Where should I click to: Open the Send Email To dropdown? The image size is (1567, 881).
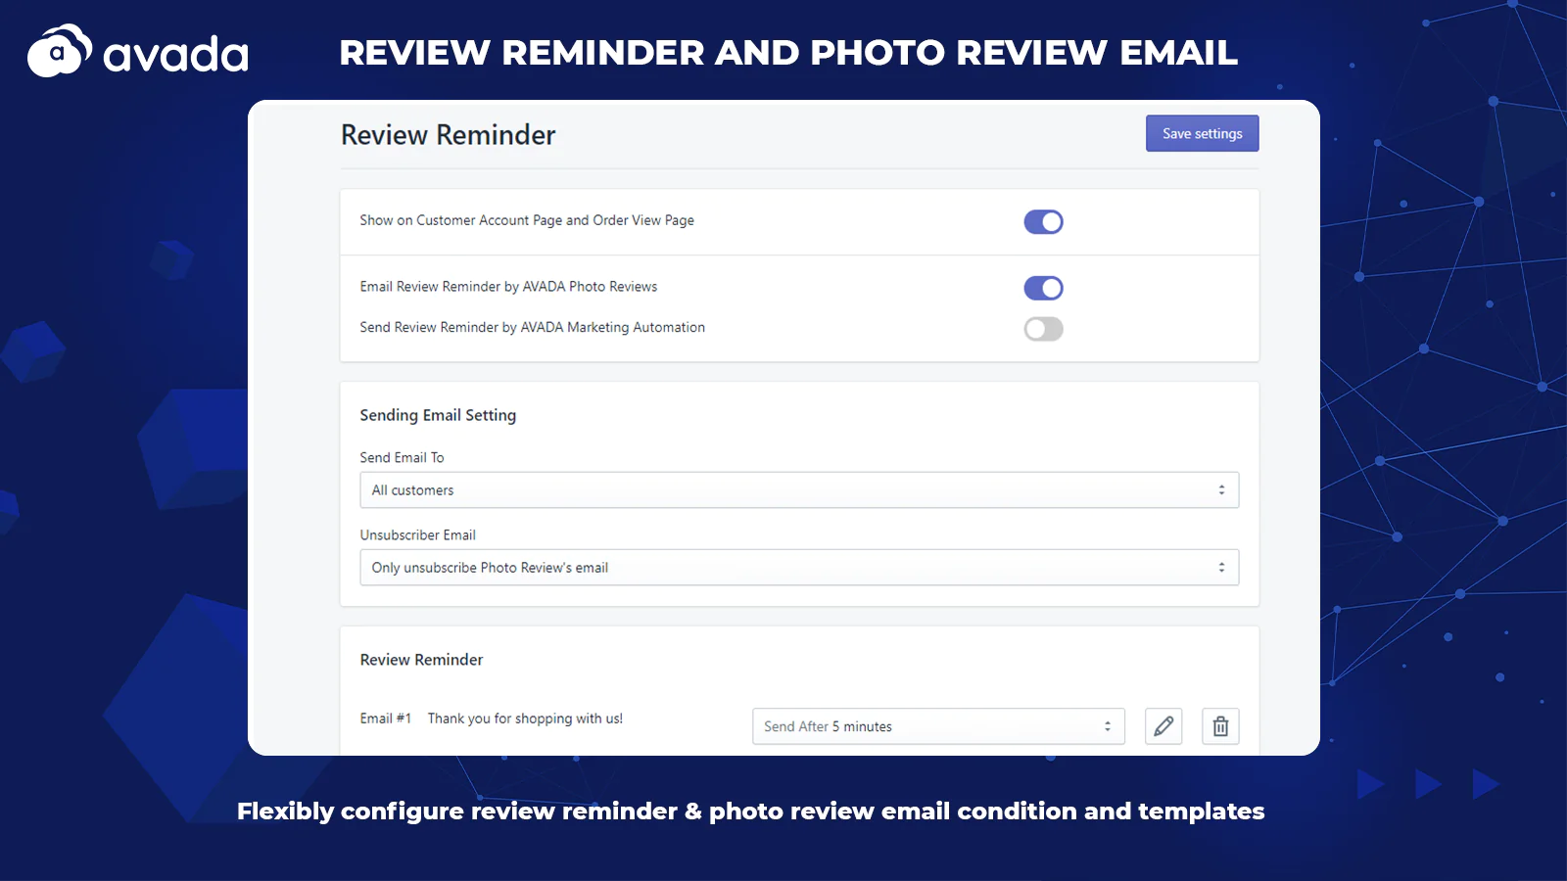tap(799, 489)
